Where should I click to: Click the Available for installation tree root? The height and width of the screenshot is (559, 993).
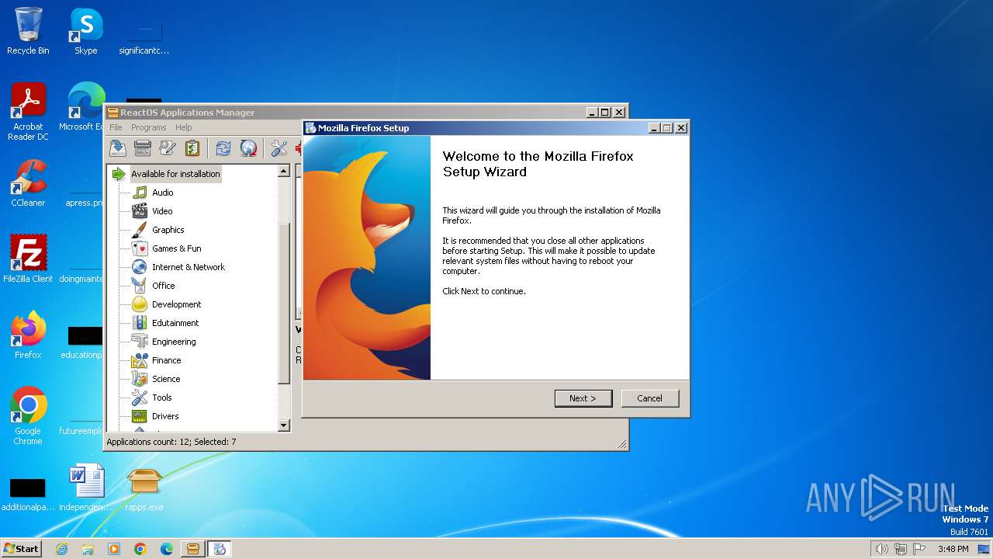[175, 174]
